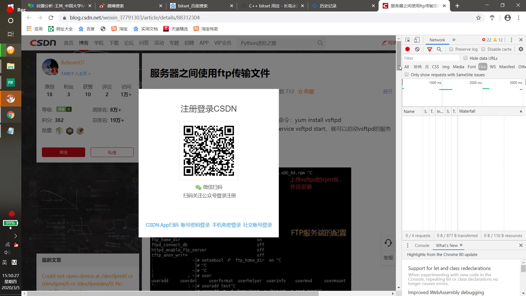Click the Windows Cortana circle icon
Image resolution: width=526 pixels, height=296 pixels.
click(11, 21)
